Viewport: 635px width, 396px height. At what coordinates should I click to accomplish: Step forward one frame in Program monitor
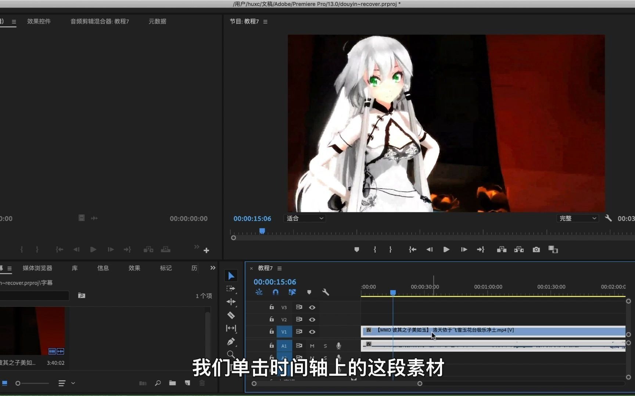pyautogui.click(x=464, y=250)
